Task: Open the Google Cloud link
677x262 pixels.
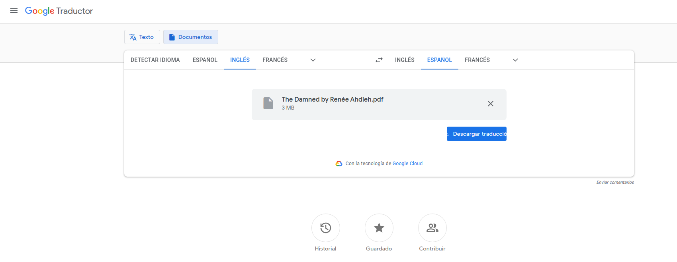Action: pos(407,164)
